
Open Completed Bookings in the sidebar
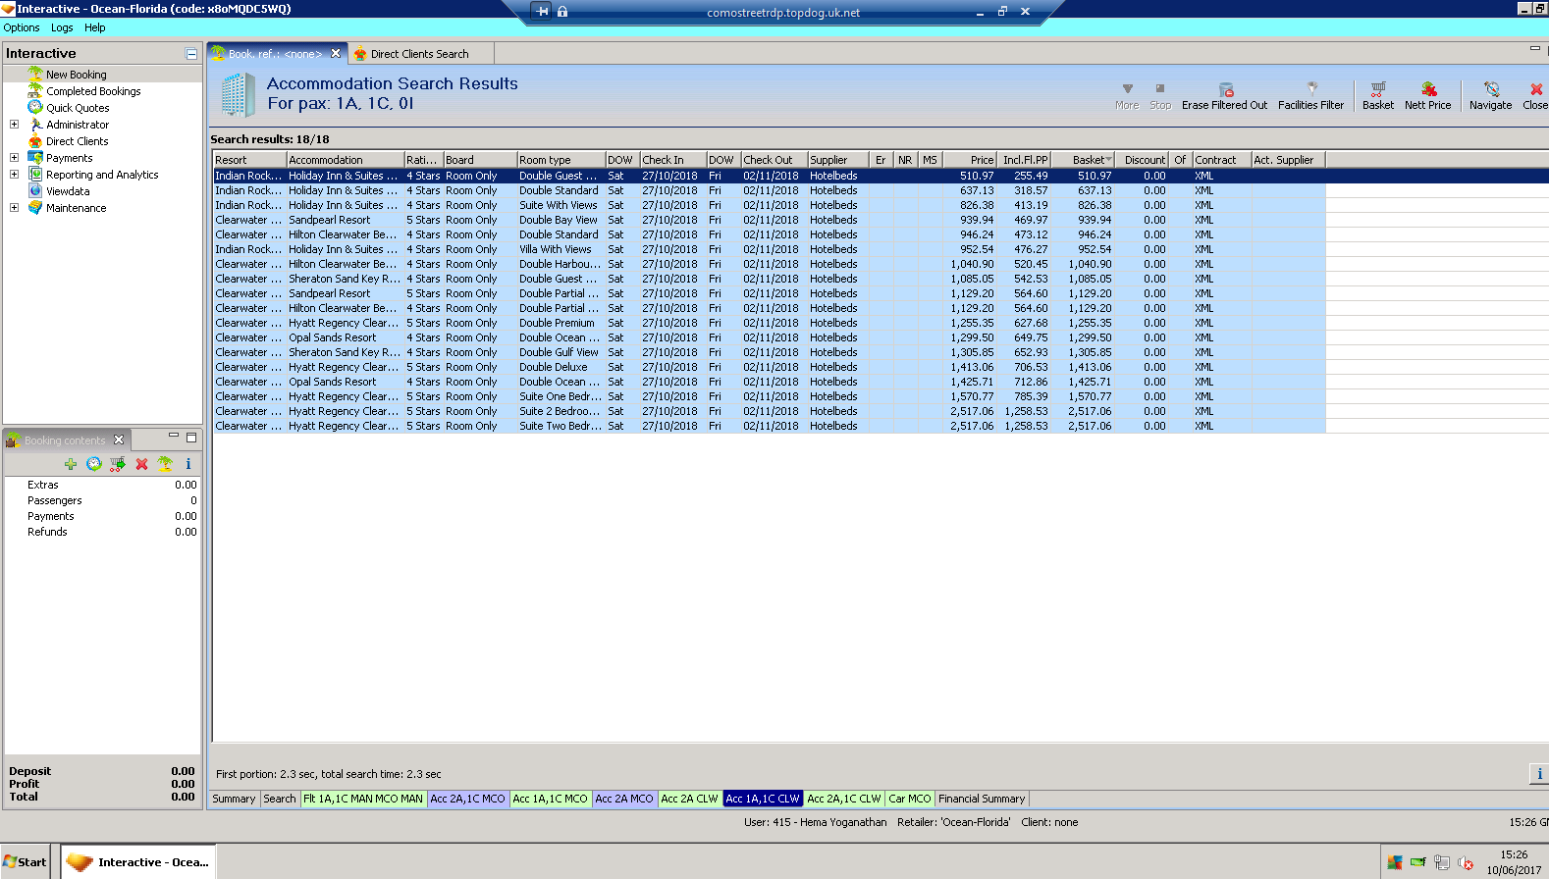93,91
